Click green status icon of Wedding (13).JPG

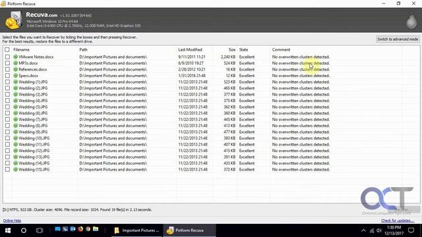16,157
